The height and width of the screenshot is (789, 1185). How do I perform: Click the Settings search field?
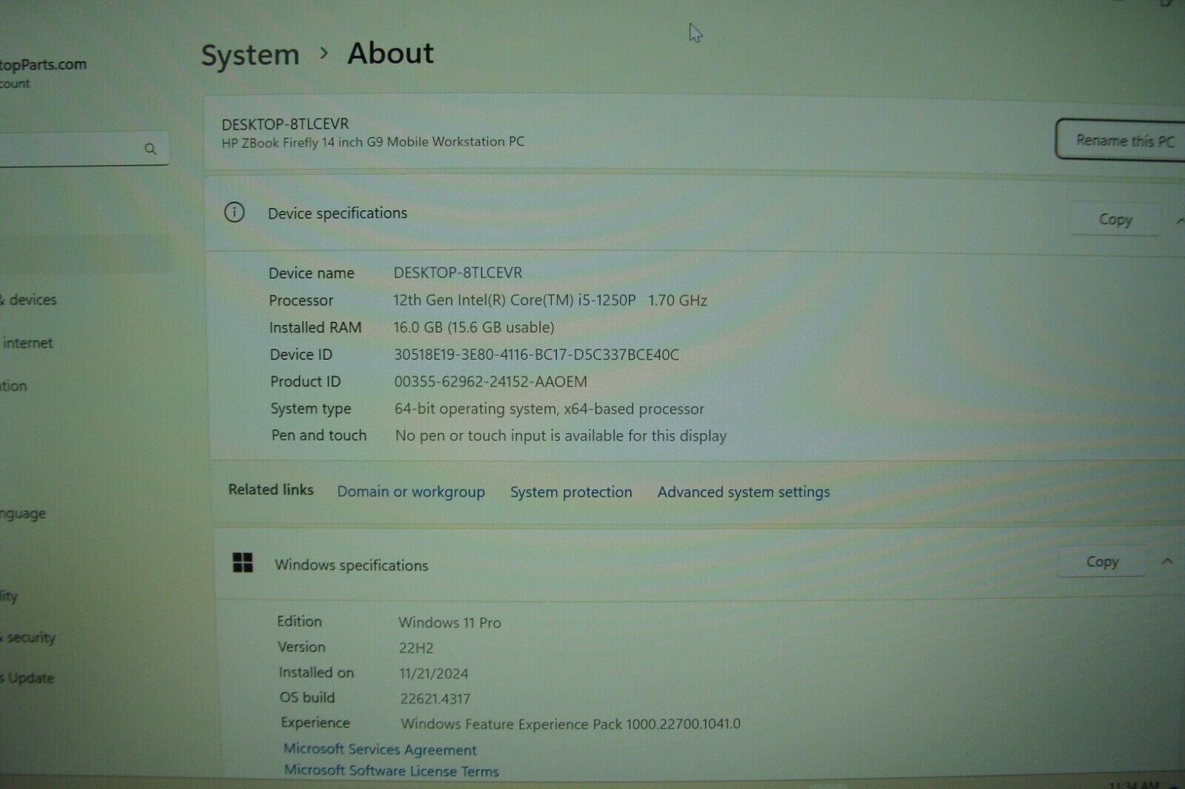74,148
